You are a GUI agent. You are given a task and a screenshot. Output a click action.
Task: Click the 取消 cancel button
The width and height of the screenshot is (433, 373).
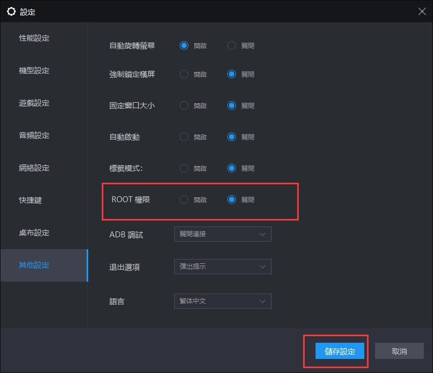click(399, 351)
